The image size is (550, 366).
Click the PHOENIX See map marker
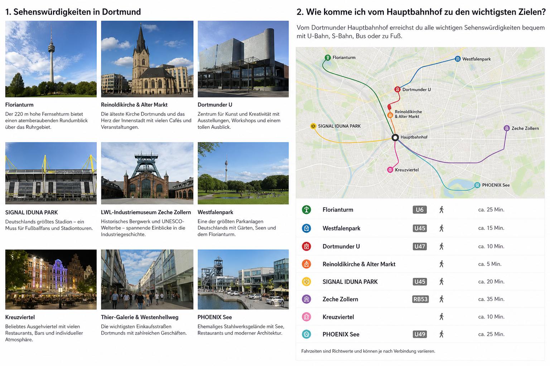[477, 185]
